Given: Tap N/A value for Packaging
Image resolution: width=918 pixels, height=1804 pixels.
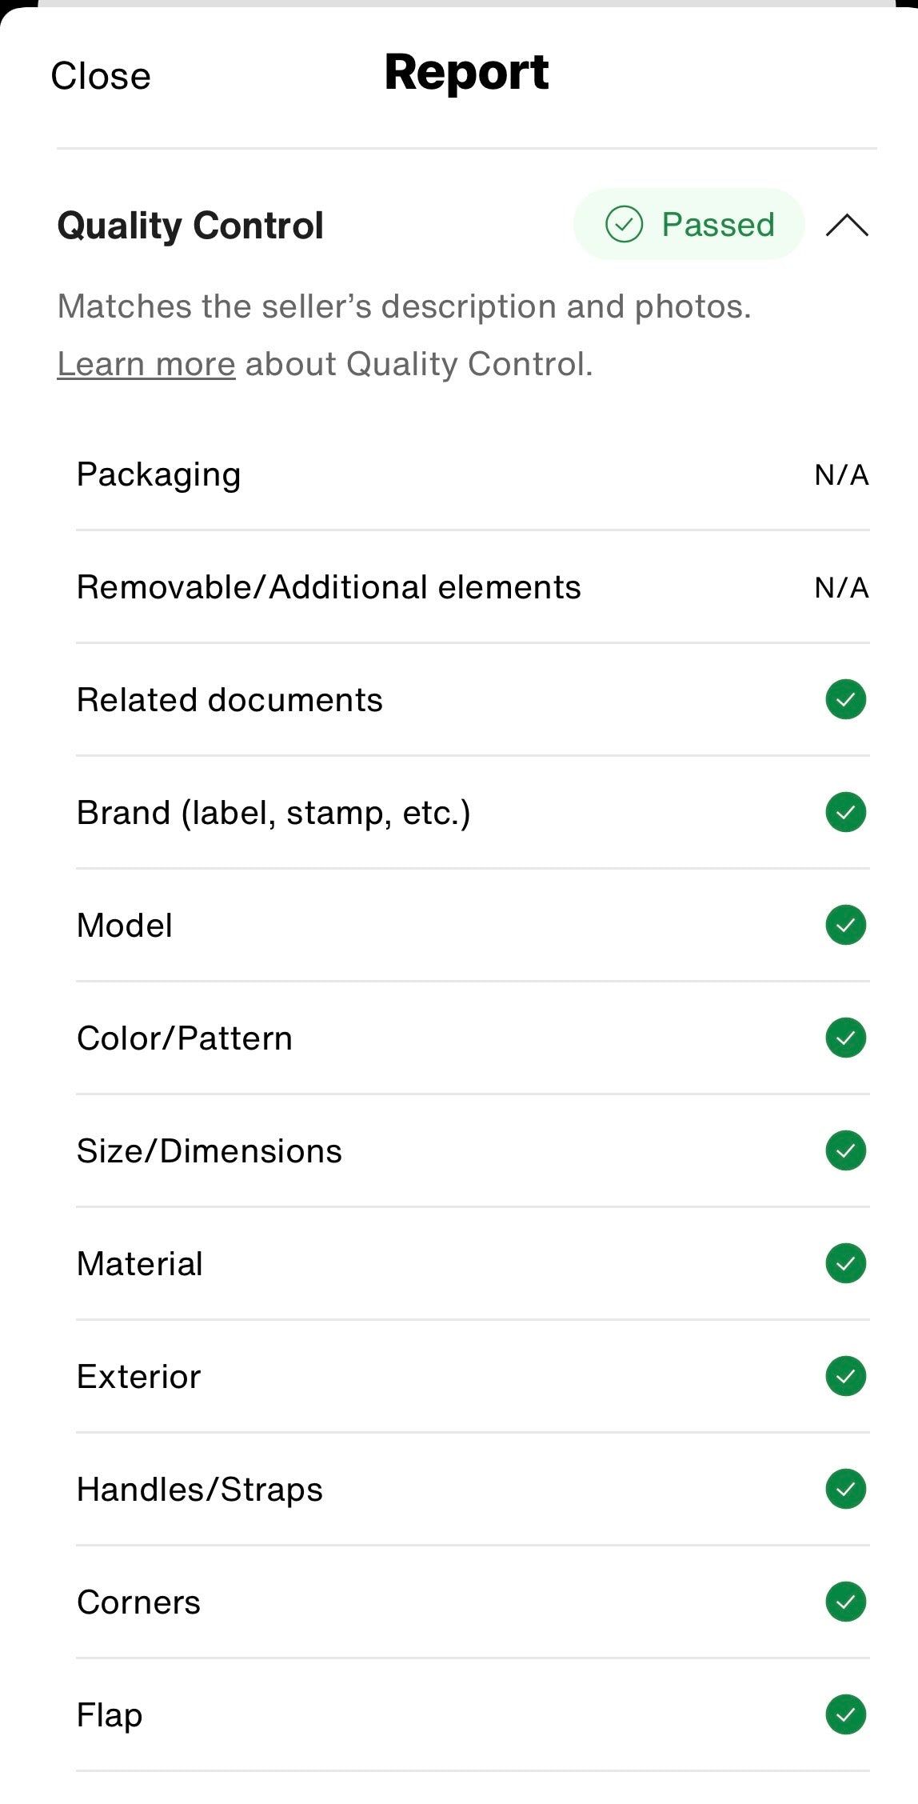Looking at the screenshot, I should pos(841,475).
